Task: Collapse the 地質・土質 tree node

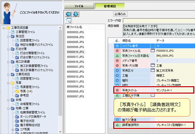Action: pyautogui.click(x=8, y=108)
